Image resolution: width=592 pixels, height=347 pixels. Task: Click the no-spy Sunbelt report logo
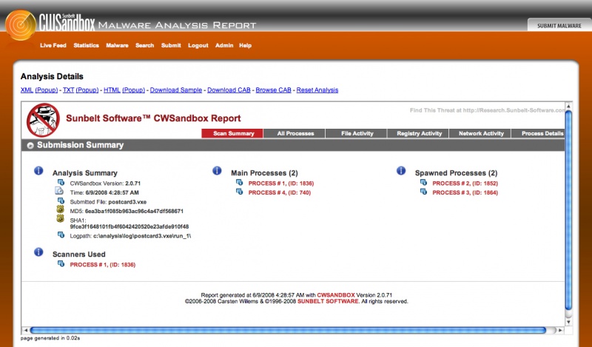tap(43, 121)
